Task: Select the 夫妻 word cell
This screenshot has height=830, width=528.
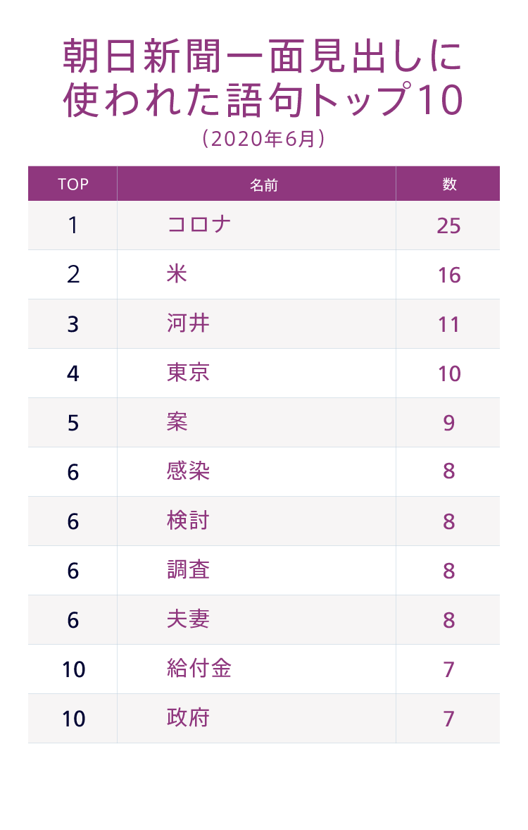Action: click(x=188, y=619)
